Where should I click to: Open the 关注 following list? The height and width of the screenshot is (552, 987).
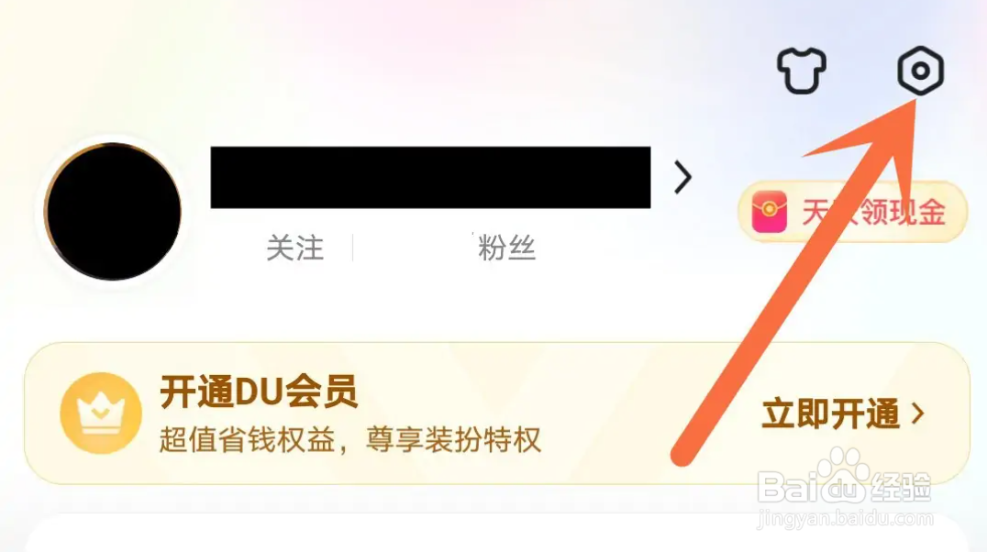coord(294,248)
